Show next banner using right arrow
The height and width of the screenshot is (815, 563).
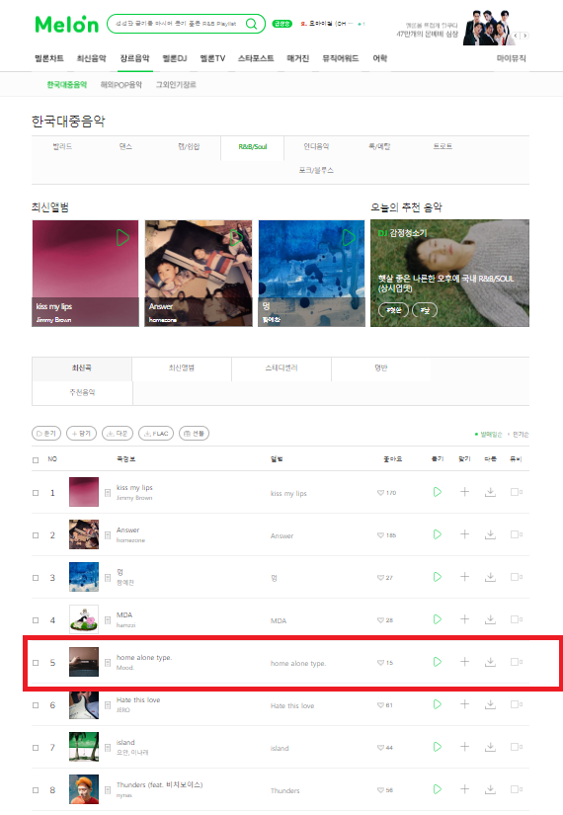tap(525, 36)
